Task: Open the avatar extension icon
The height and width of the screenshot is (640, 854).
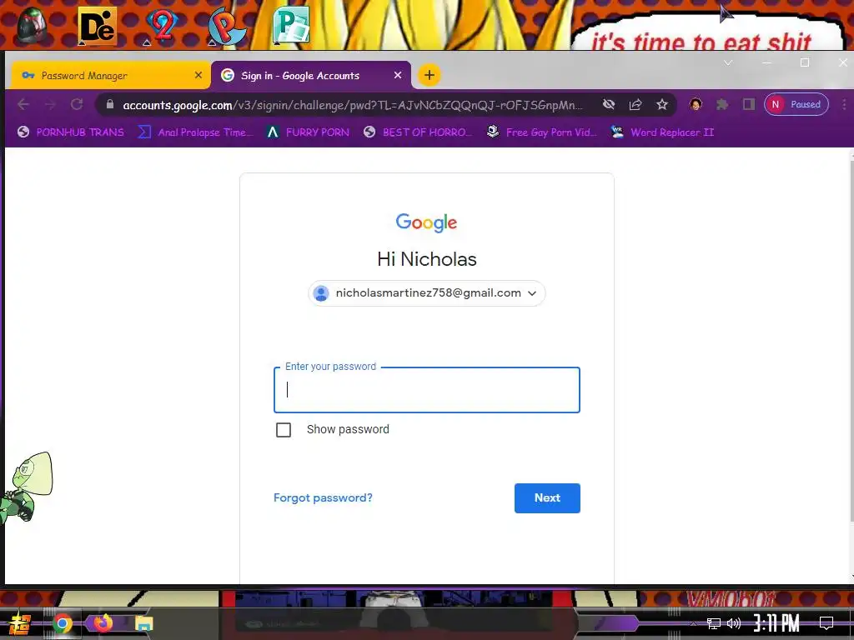Action: tap(696, 104)
